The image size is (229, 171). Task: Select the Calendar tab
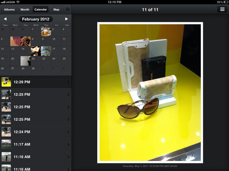pyautogui.click(x=41, y=9)
